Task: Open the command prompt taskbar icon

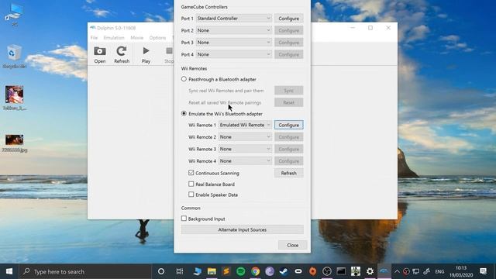Action: [341, 271]
